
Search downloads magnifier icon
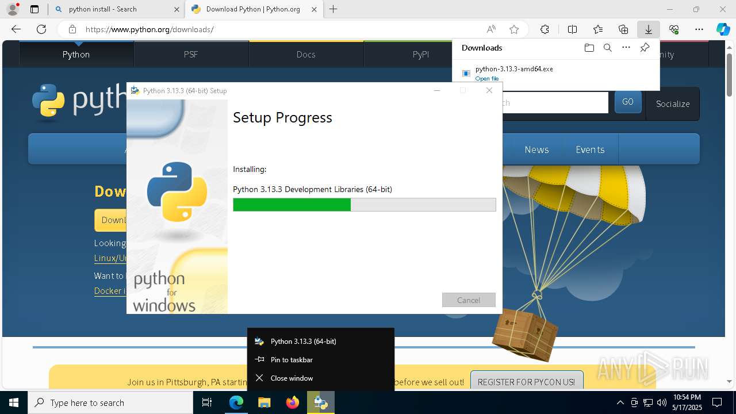(608, 48)
